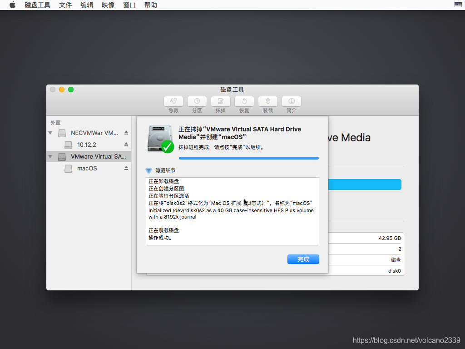Click the 隐藏细节 label

pyautogui.click(x=165, y=170)
